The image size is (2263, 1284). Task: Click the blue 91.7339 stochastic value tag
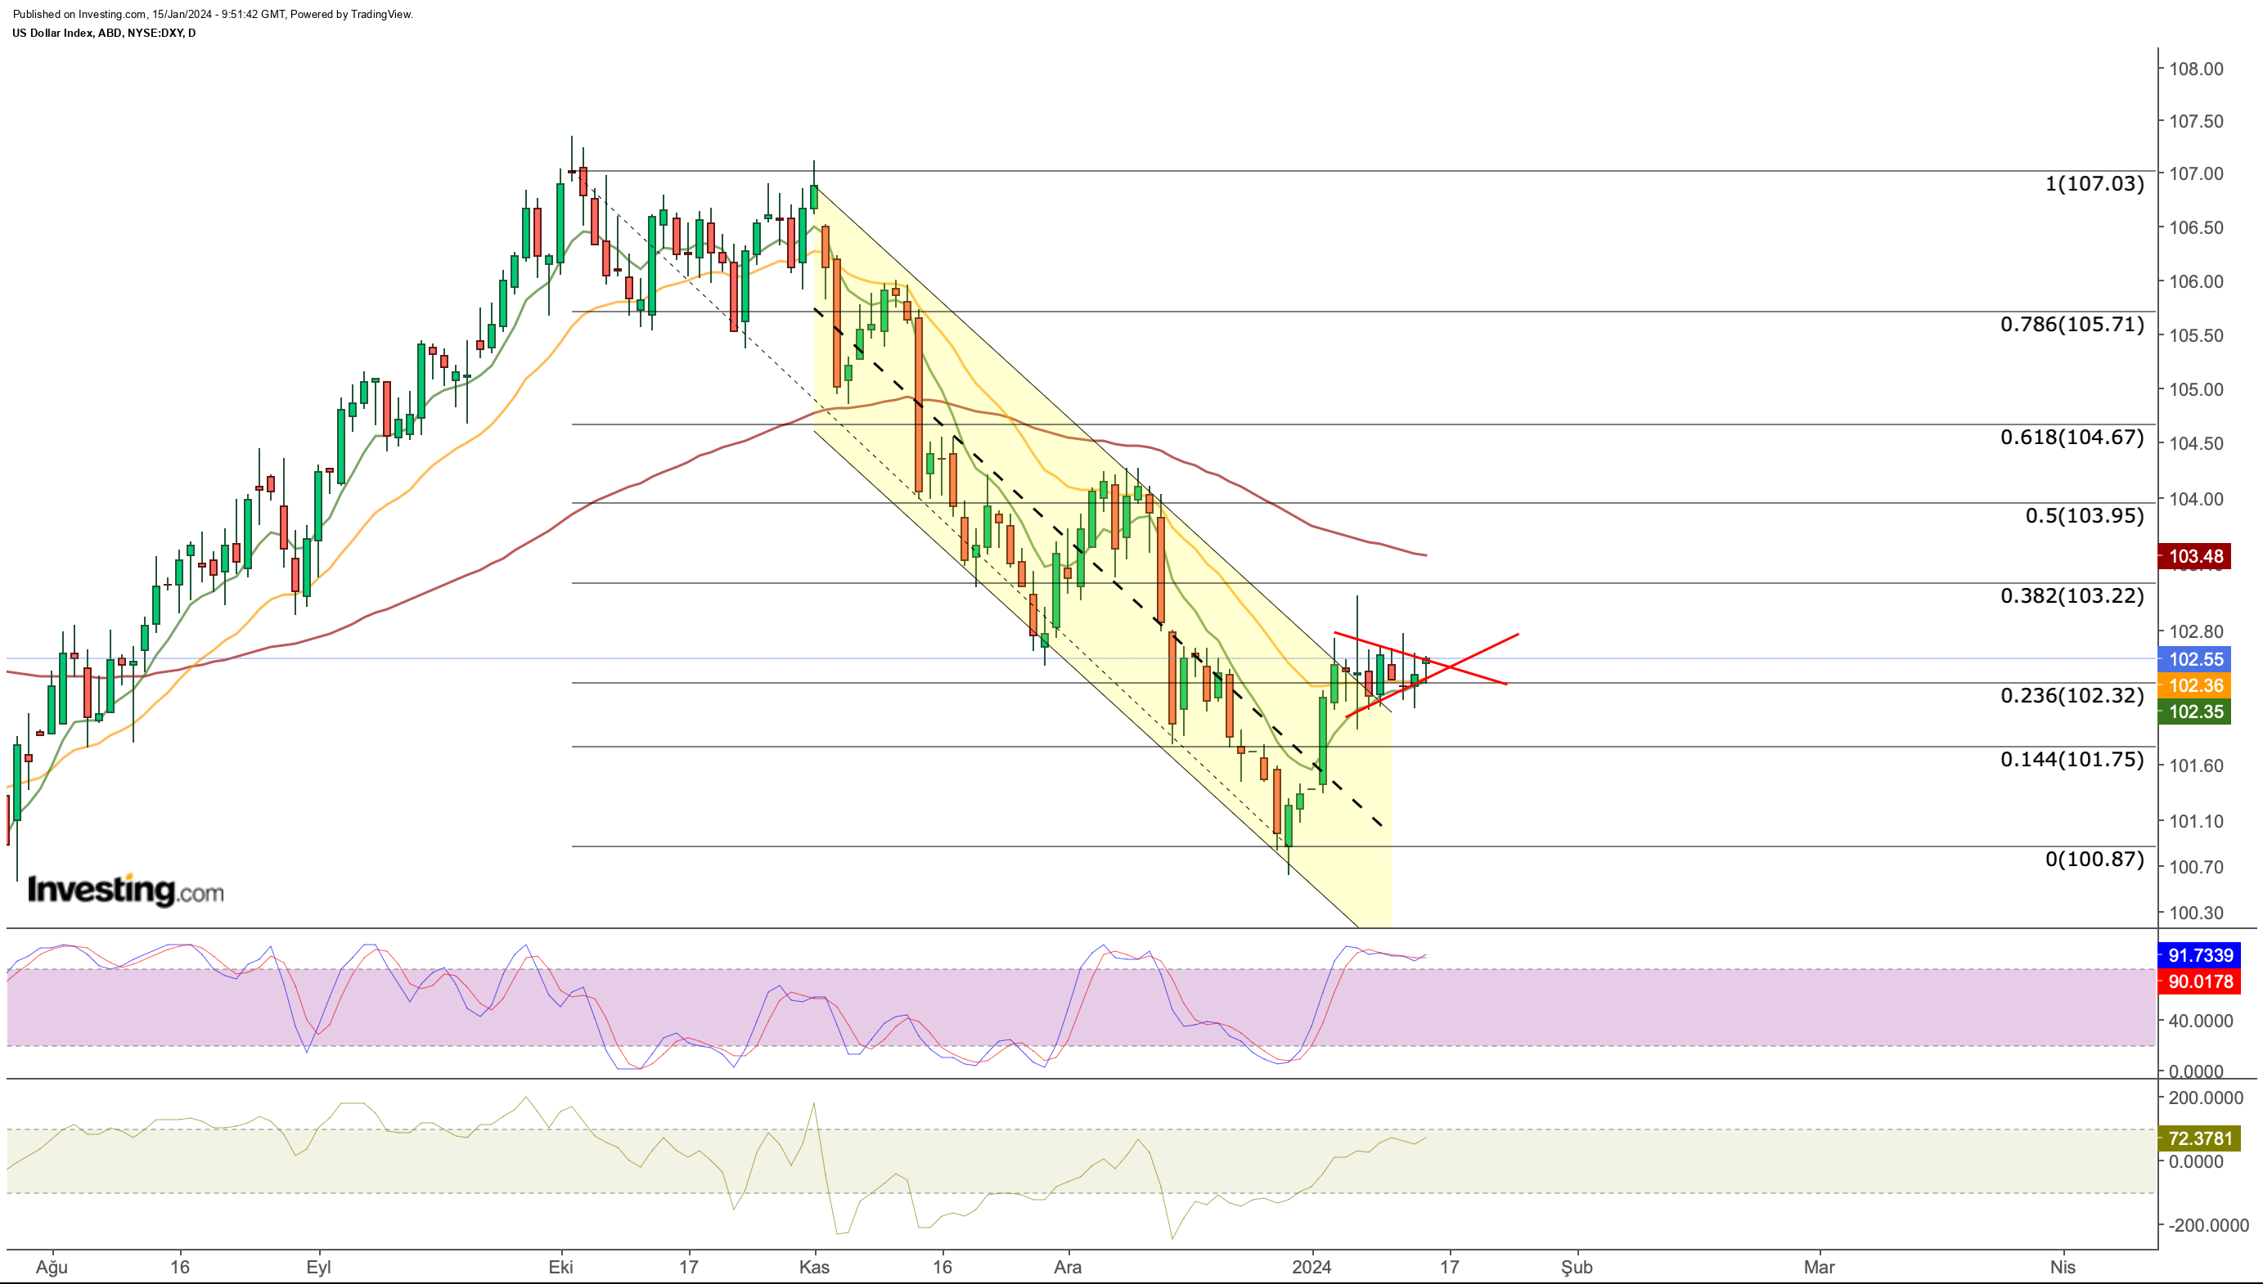(x=2199, y=955)
